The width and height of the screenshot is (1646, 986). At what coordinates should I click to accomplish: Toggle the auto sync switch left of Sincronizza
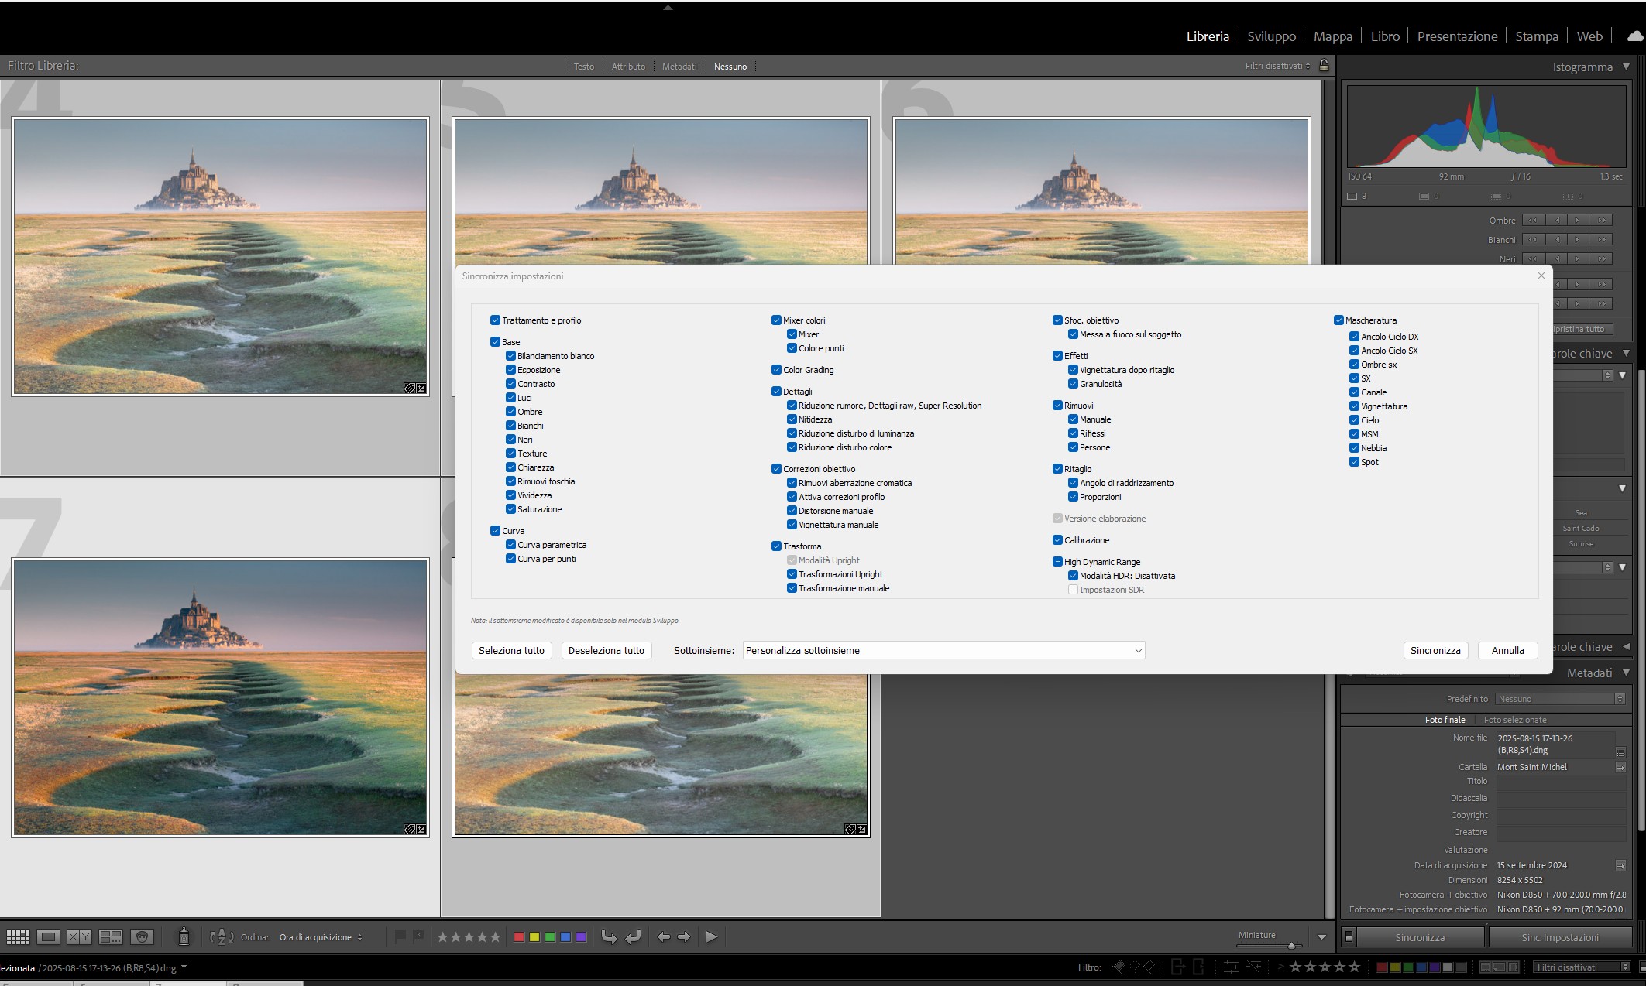(1348, 937)
